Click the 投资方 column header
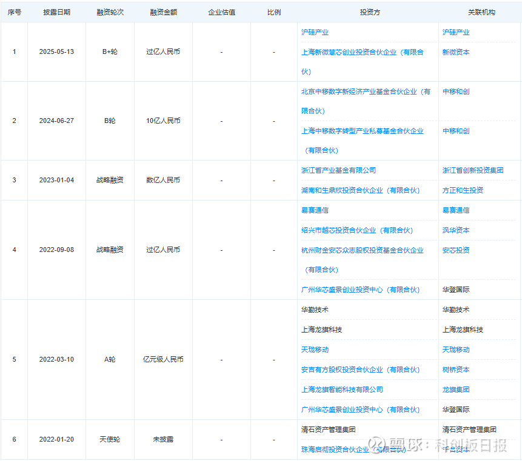The image size is (522, 461). (x=370, y=12)
